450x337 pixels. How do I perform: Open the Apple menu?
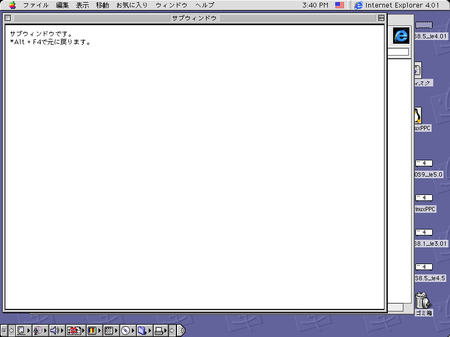click(12, 5)
